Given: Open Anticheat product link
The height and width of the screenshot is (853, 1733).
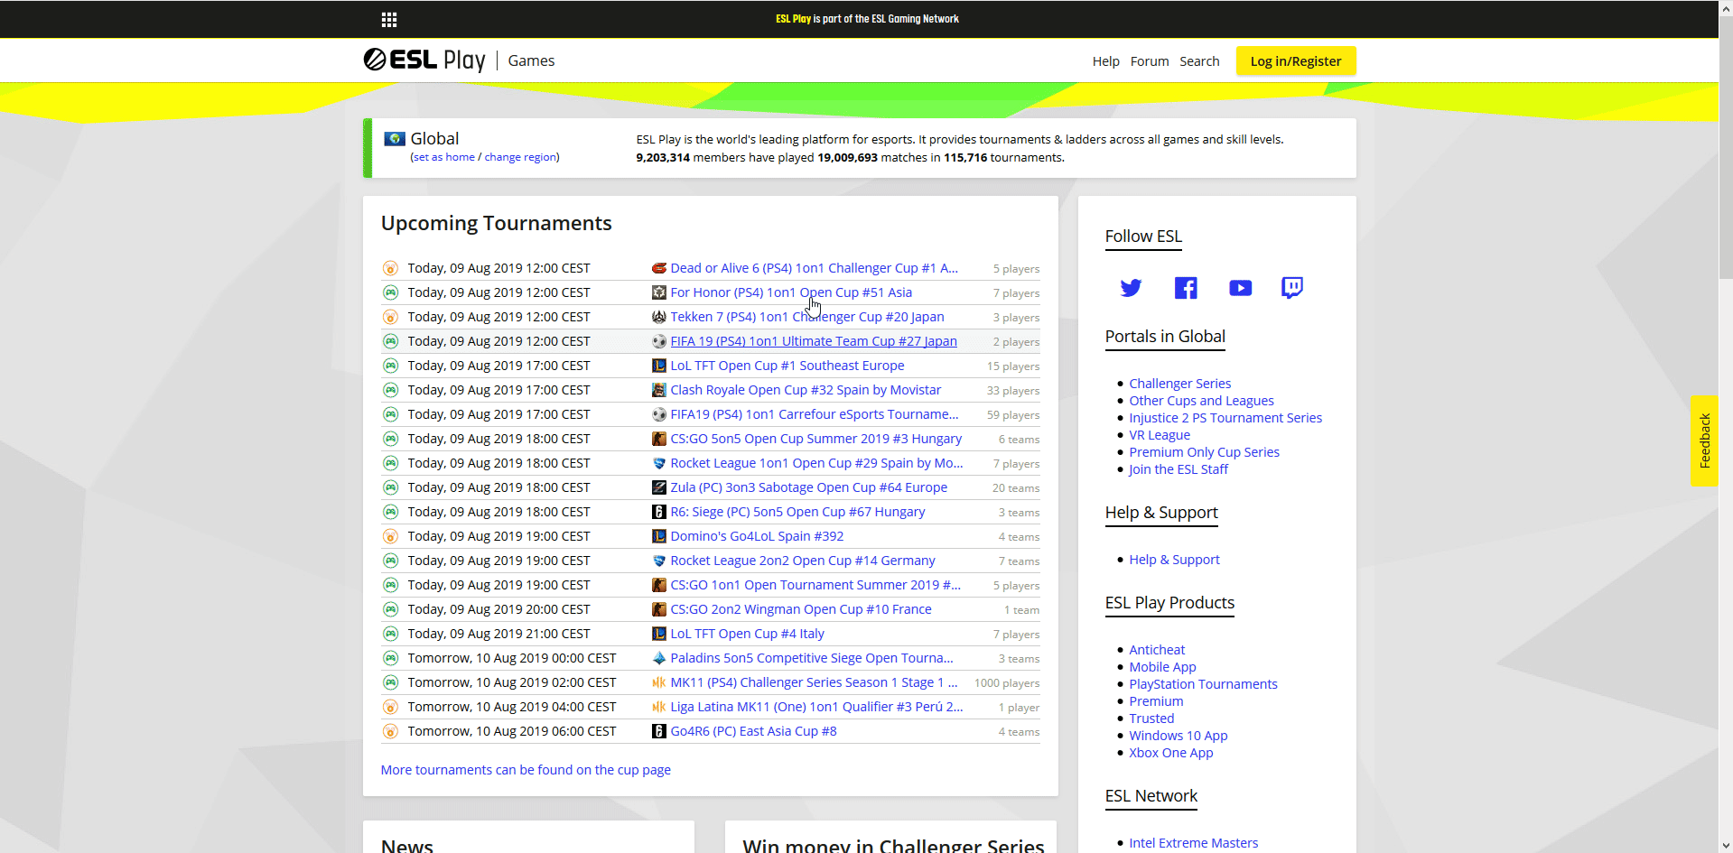Looking at the screenshot, I should tap(1157, 650).
